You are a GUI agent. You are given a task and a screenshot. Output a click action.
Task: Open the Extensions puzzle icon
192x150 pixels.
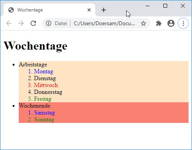(x=159, y=23)
